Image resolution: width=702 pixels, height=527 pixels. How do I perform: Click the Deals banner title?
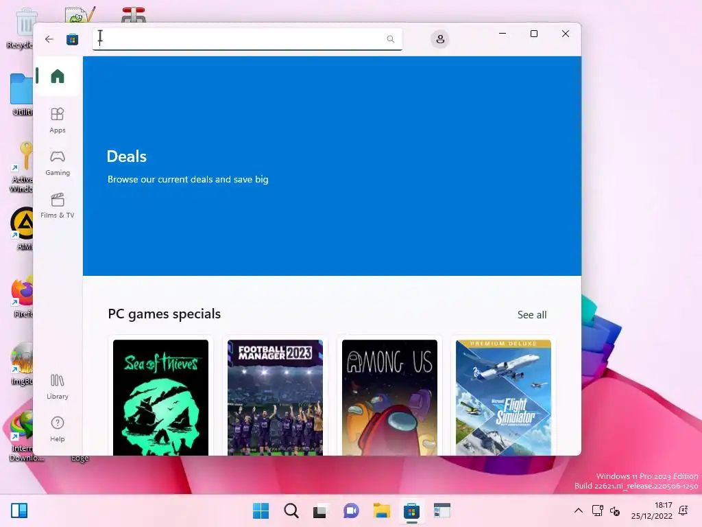pyautogui.click(x=127, y=156)
